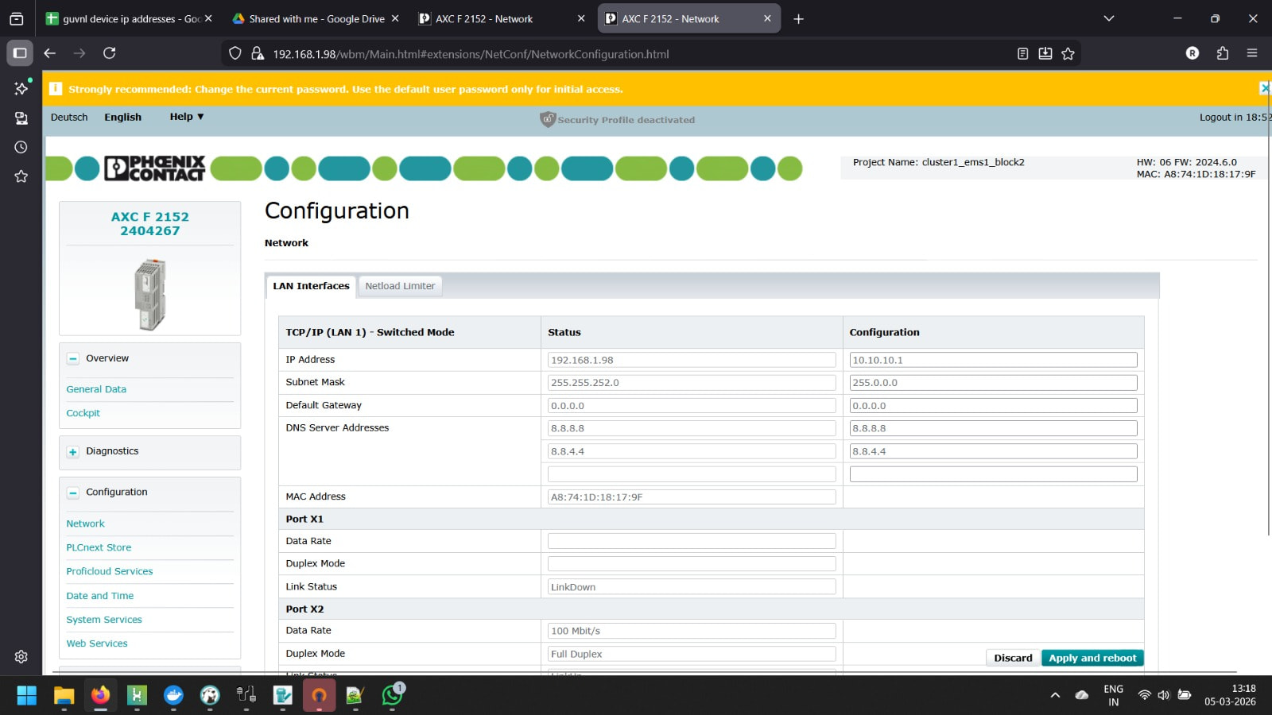Collapse the Configuration section
1272x715 pixels.
[73, 493]
